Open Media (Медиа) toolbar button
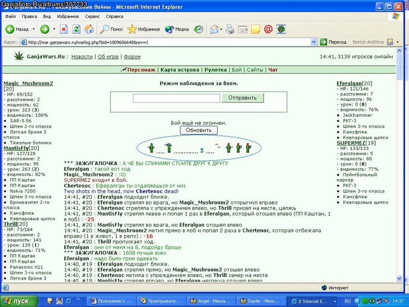The width and height of the screenshot is (409, 307). click(177, 29)
